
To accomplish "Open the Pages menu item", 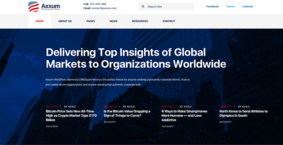I will coord(91,21).
